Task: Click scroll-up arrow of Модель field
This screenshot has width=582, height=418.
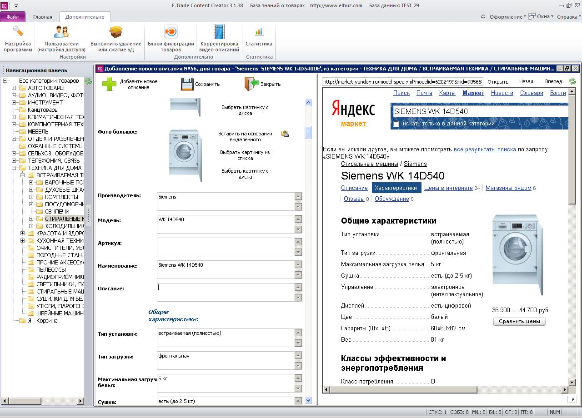Action: click(298, 219)
